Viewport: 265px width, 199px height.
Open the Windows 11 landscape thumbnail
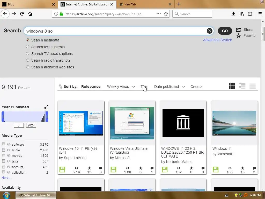[x=234, y=123]
